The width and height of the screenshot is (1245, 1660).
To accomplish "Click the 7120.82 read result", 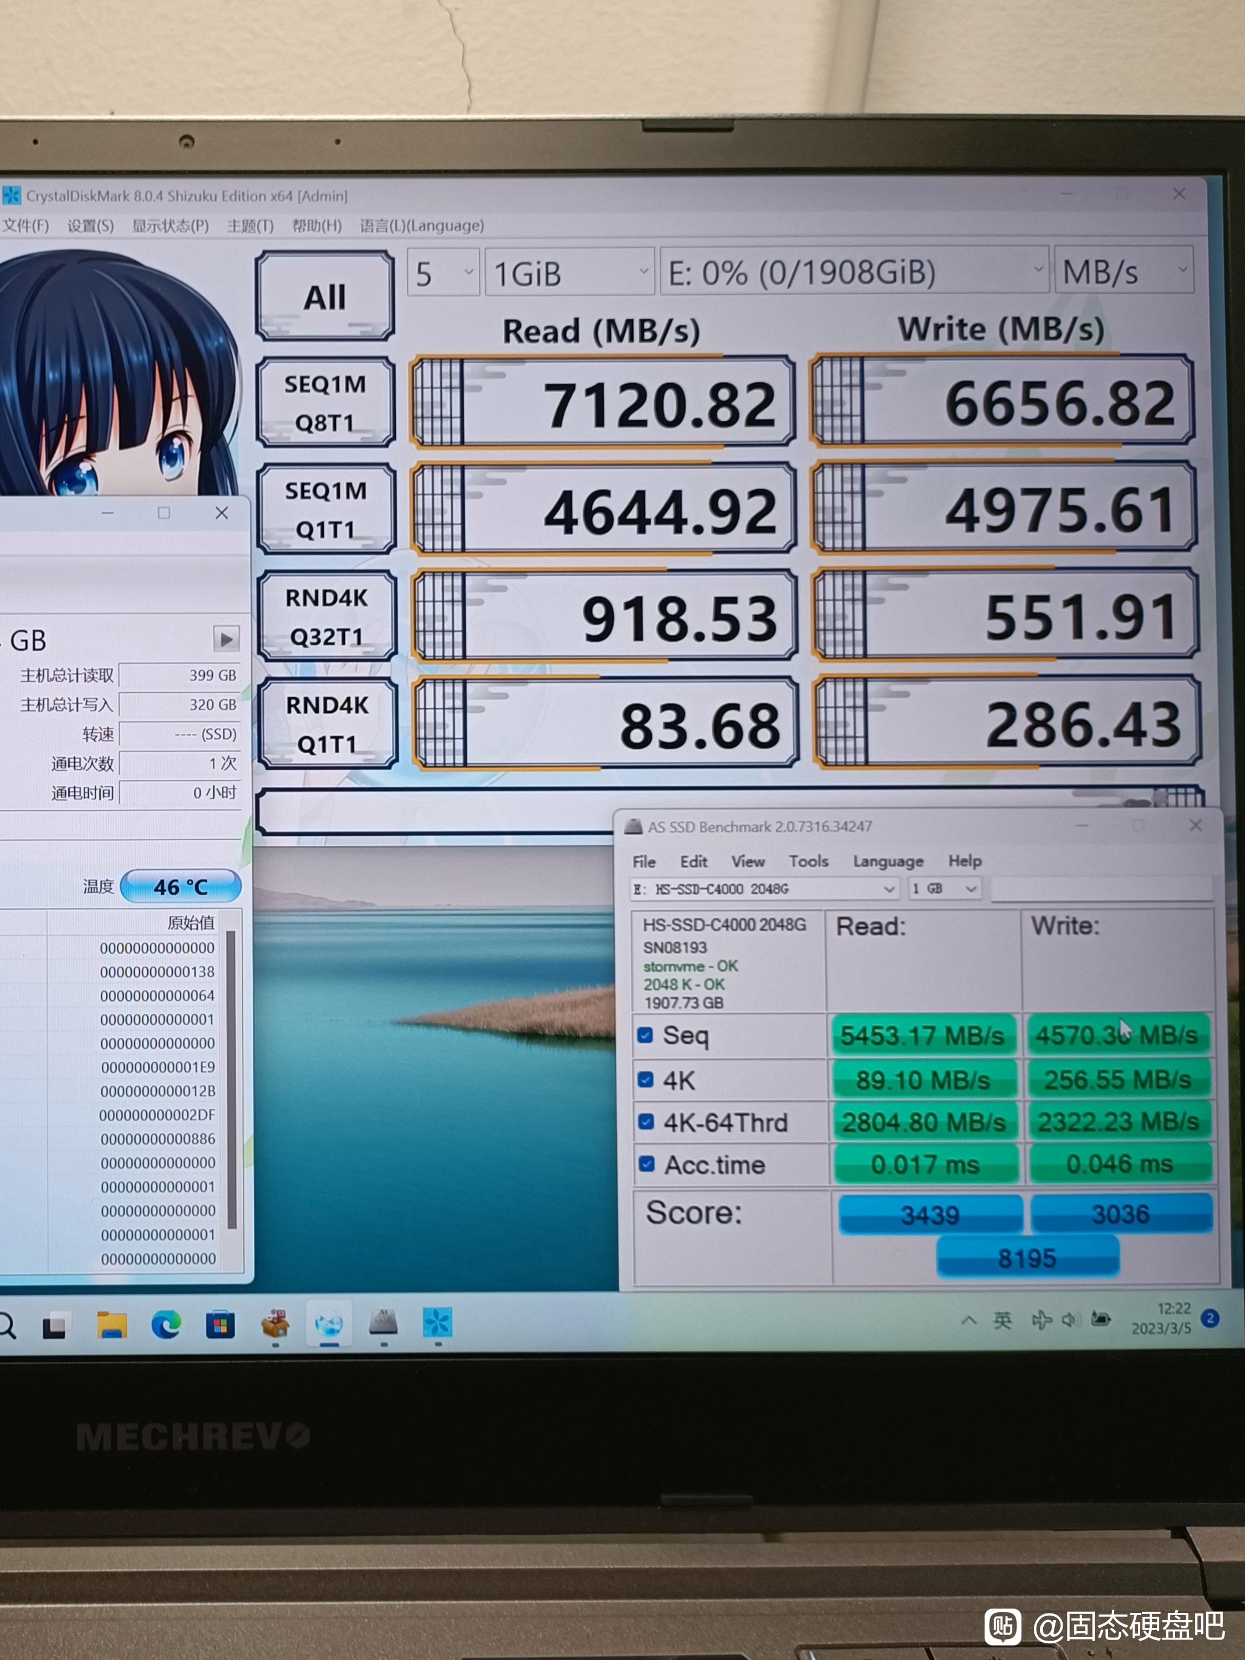I will (603, 402).
